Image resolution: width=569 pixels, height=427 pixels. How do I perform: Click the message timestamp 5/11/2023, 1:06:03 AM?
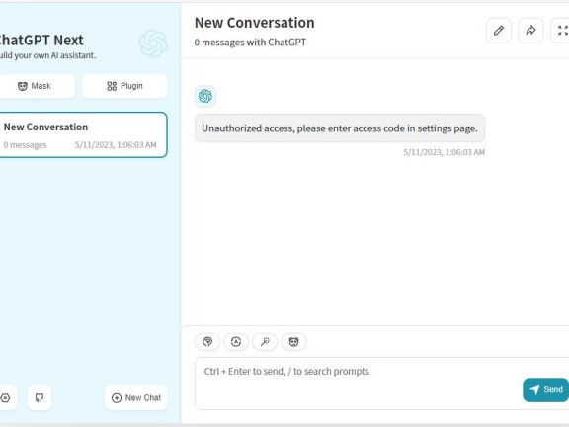pyautogui.click(x=445, y=152)
